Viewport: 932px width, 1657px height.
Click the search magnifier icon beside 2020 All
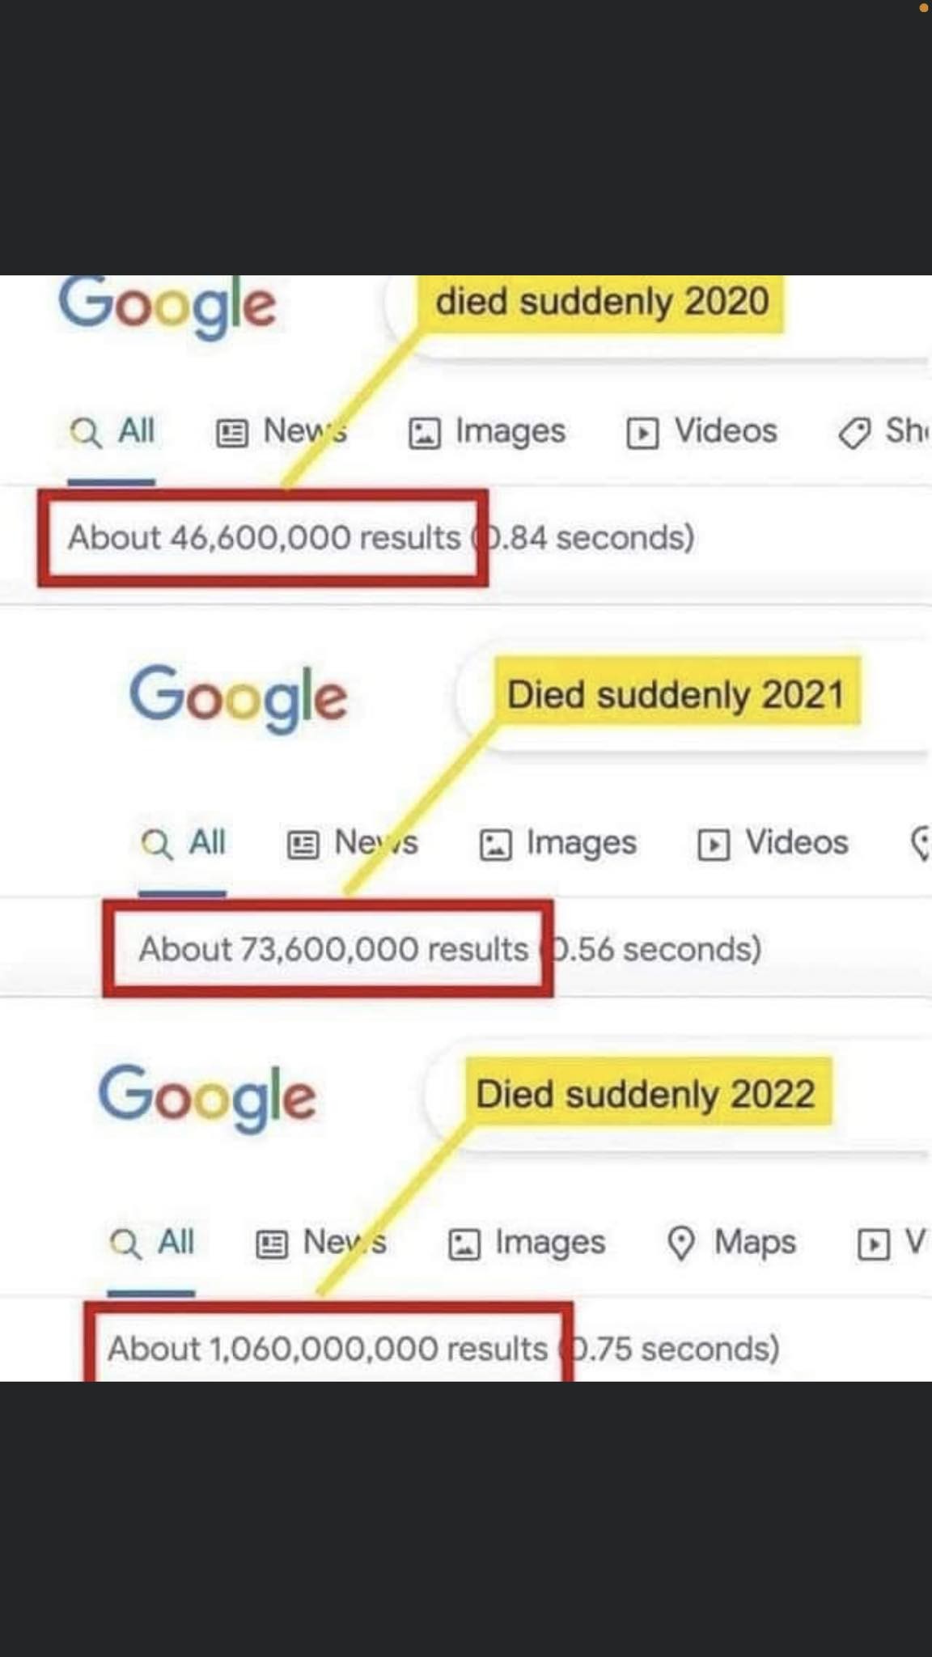point(85,433)
